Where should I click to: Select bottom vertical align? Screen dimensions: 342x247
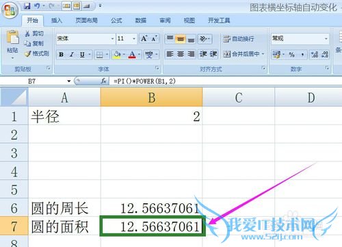tap(191, 39)
